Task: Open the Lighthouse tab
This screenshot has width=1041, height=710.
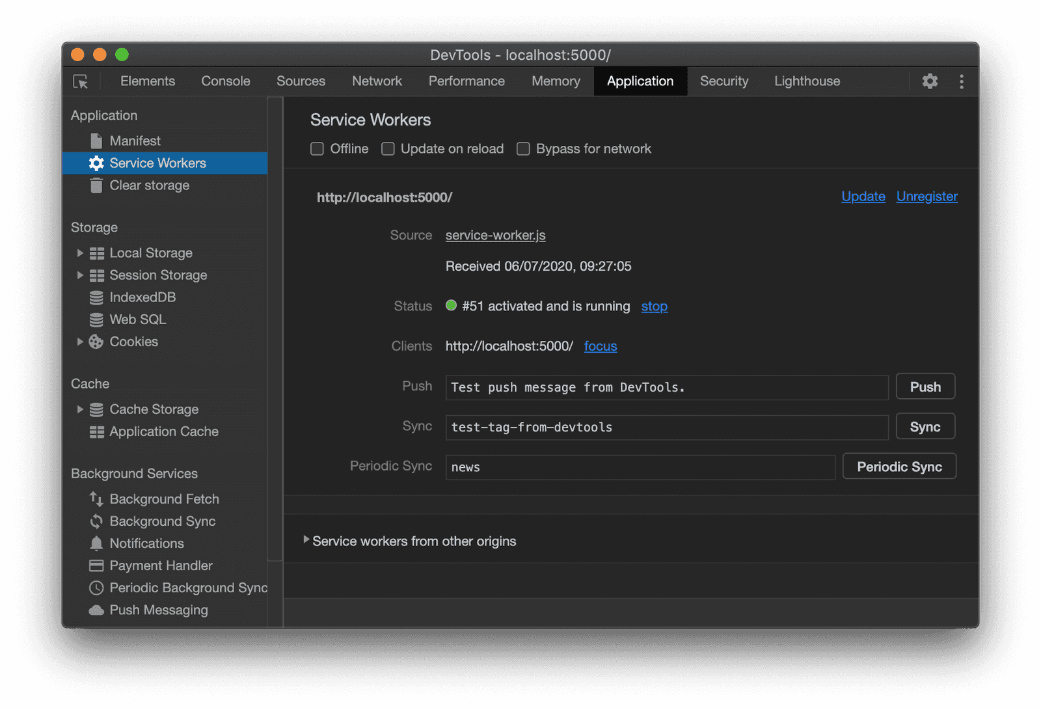Action: [807, 81]
